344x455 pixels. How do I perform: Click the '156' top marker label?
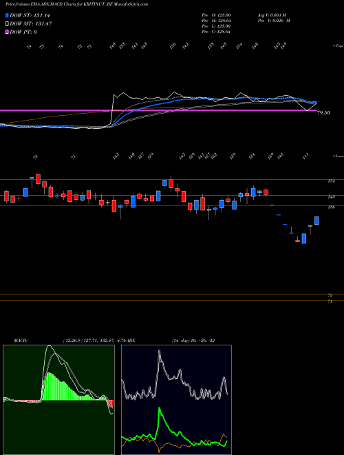pyautogui.click(x=173, y=45)
